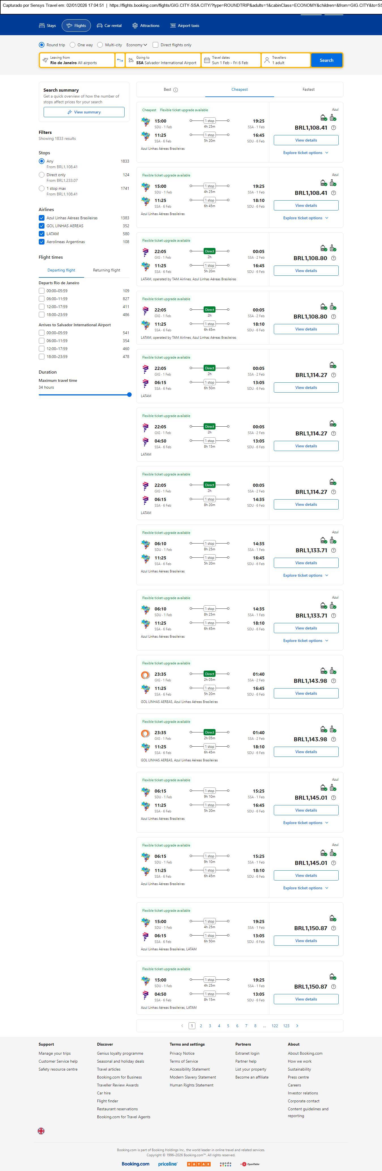Open the Economy cabin class dropdown
This screenshot has height=1171, width=382.
(136, 45)
